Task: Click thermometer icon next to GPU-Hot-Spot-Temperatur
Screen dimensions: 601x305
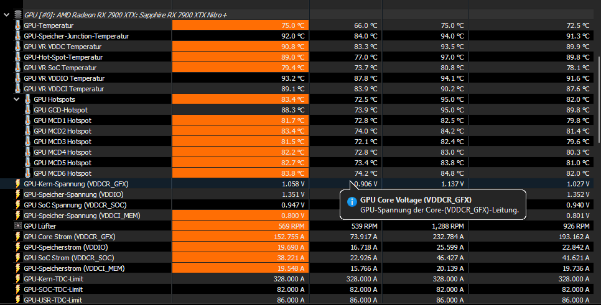Action: click(17, 57)
